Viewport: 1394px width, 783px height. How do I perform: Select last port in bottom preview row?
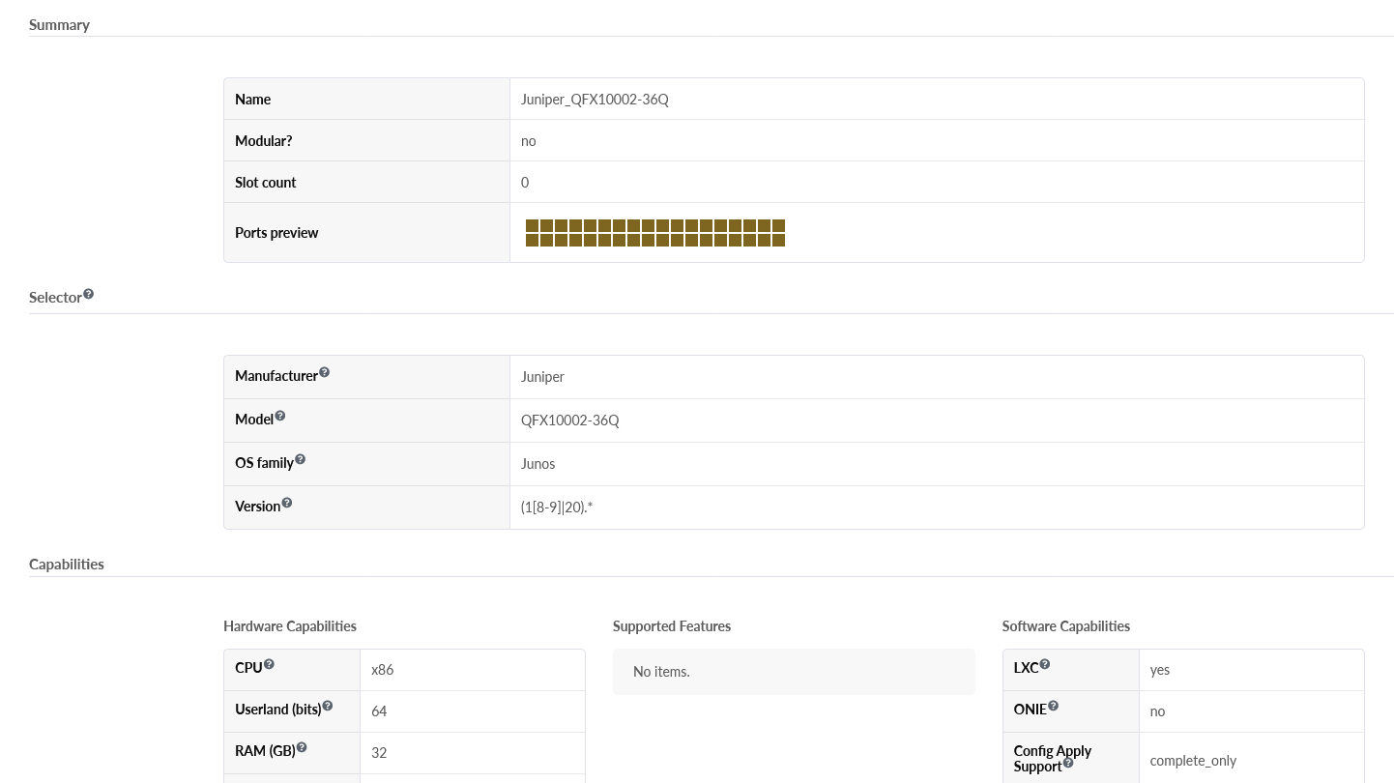click(778, 240)
